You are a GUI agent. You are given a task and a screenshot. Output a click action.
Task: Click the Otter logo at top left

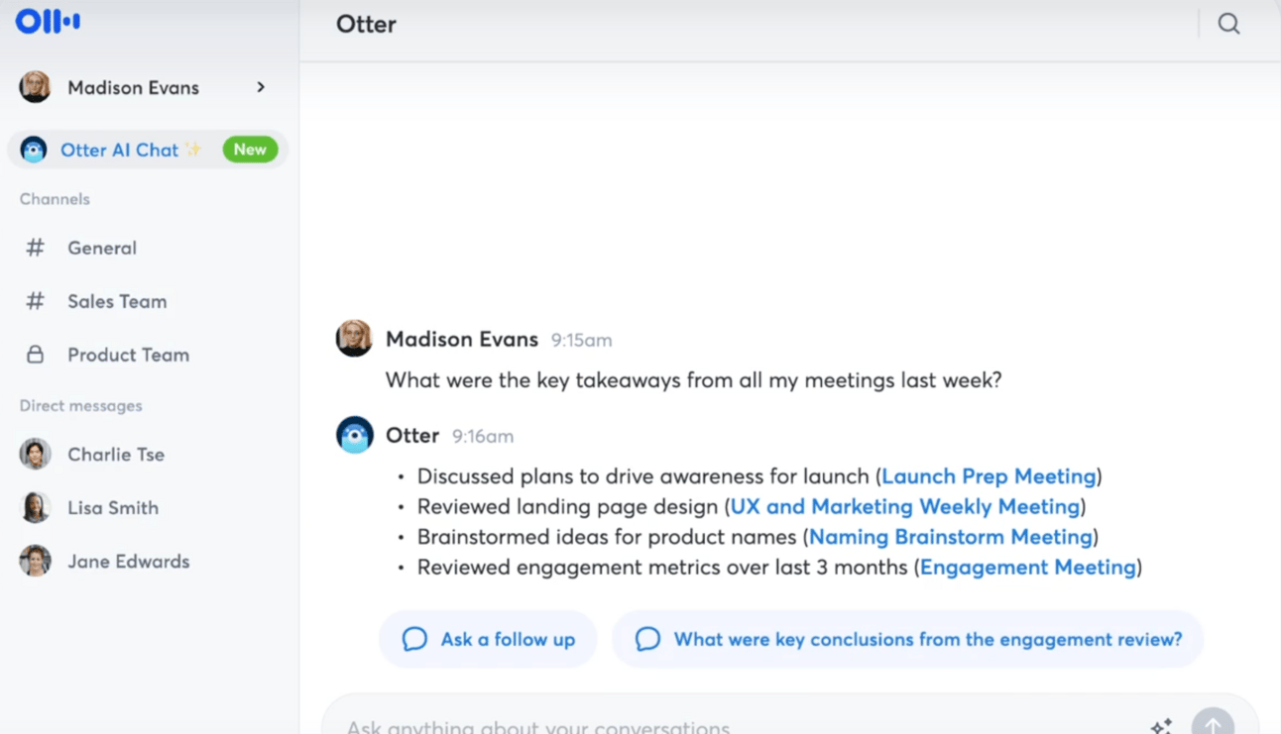(48, 22)
